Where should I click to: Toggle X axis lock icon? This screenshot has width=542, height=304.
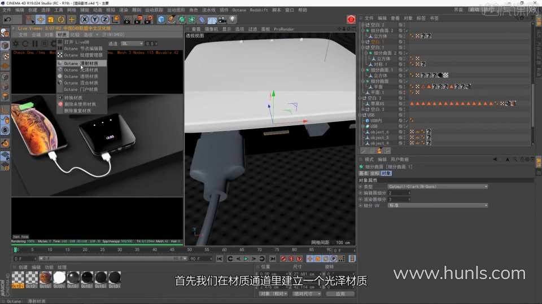[x=85, y=20]
